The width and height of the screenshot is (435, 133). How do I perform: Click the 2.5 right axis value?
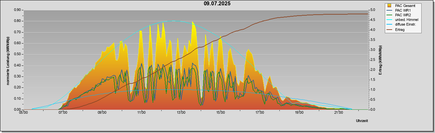(x=373, y=60)
